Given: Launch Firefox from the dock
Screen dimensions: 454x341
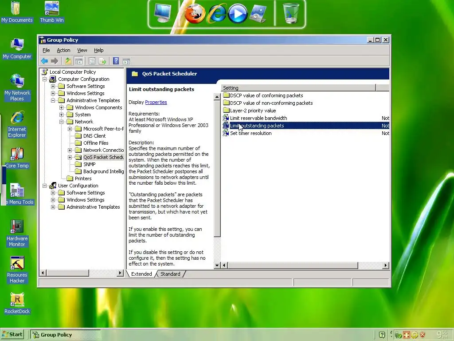Looking at the screenshot, I should [x=195, y=13].
